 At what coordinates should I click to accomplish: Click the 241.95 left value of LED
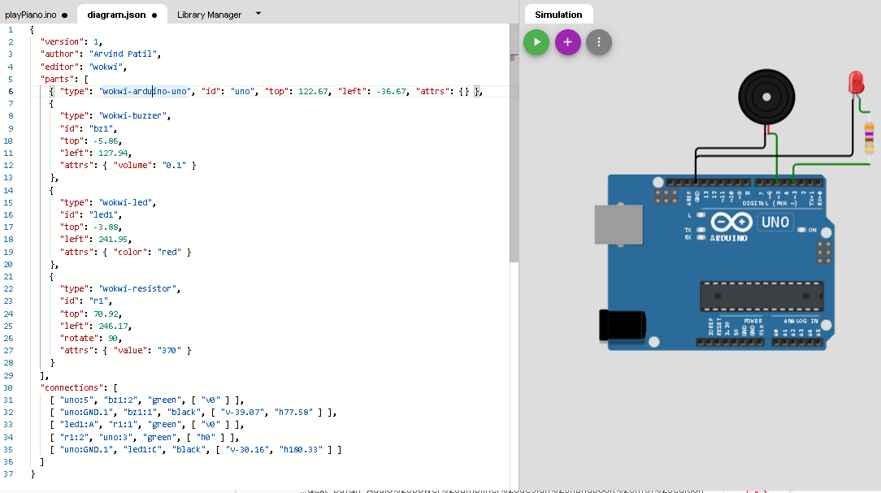[x=113, y=240]
